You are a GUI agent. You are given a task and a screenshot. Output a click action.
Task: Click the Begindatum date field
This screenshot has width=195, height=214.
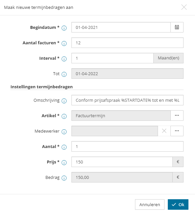[x=121, y=27]
